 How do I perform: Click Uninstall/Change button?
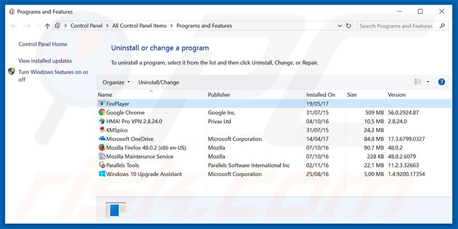click(159, 82)
